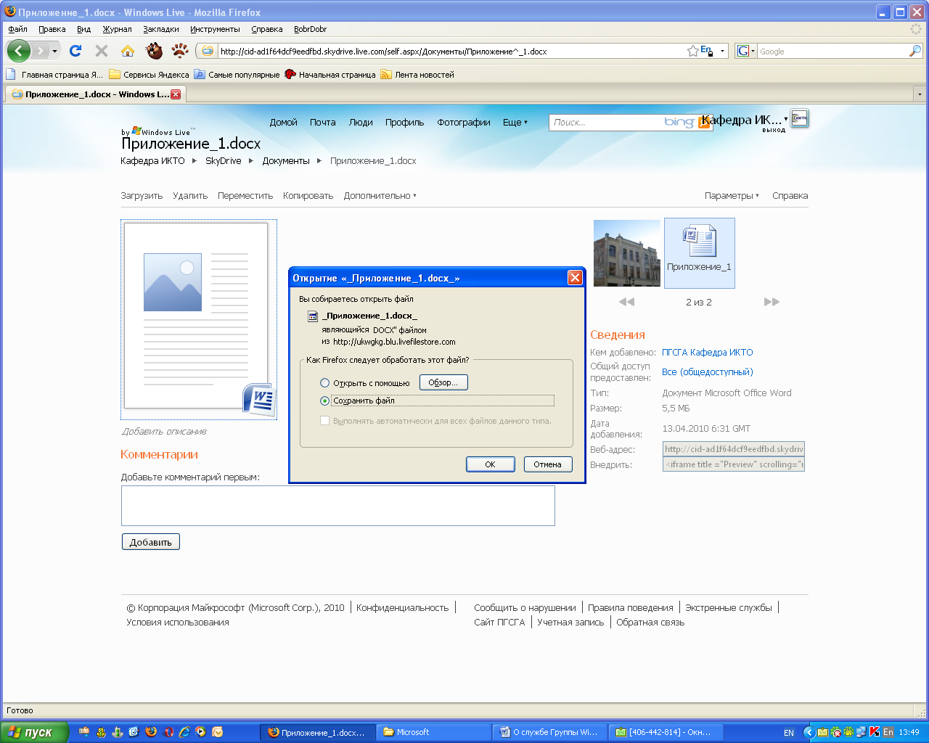
Task: Click the Внедрить iframe code field
Action: (x=734, y=464)
